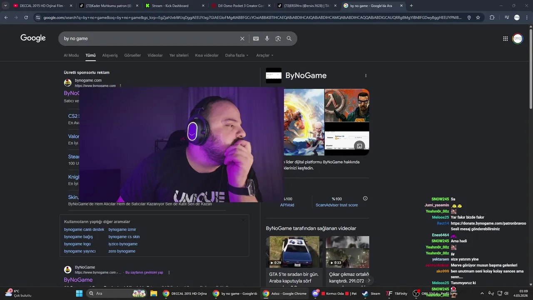
Task: Open the Google apps grid
Action: point(506,38)
